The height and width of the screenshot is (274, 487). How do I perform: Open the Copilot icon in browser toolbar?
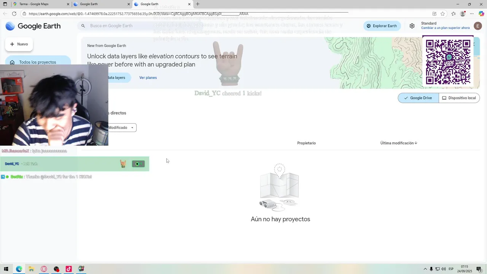pyautogui.click(x=481, y=14)
